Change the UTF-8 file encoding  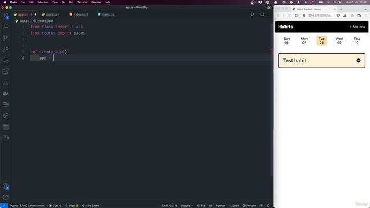[x=201, y=206]
